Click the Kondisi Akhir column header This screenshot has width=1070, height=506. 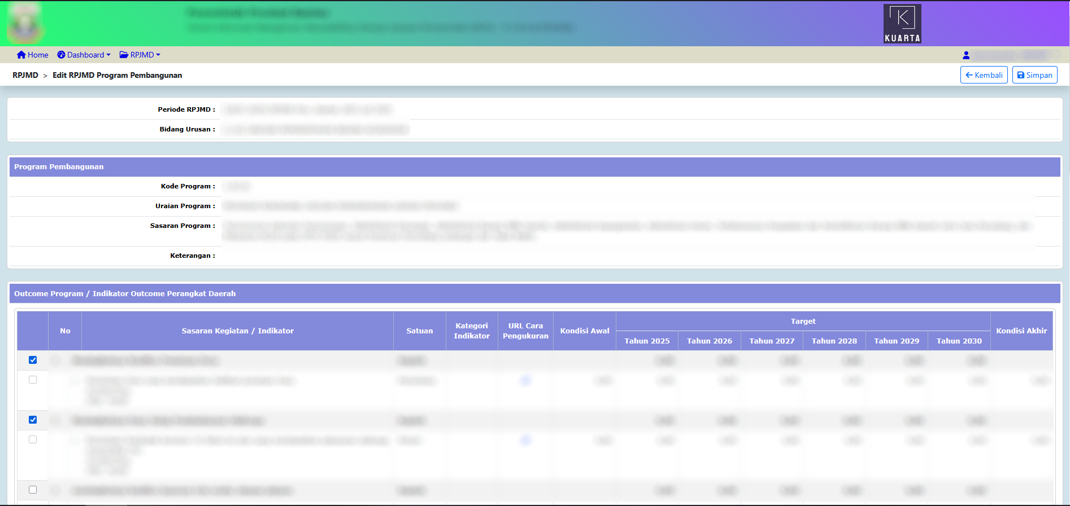coord(1021,331)
